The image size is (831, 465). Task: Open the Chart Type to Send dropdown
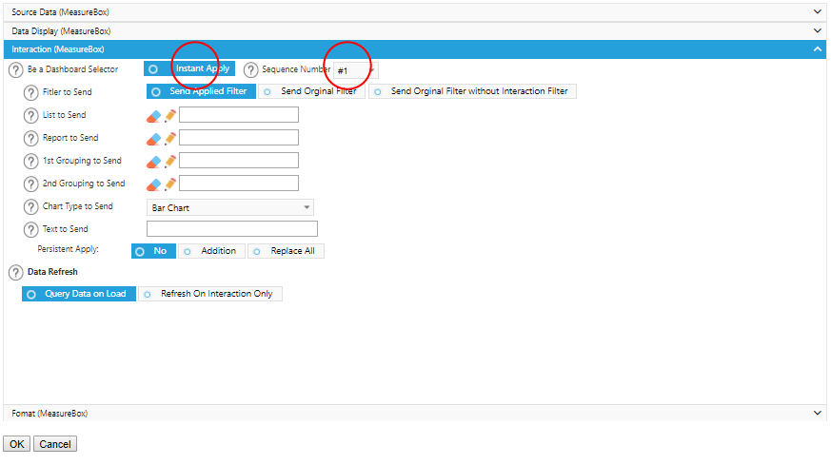coord(229,207)
